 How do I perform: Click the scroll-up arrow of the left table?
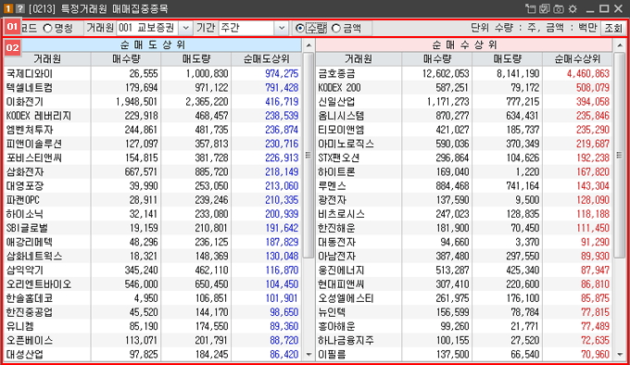(x=309, y=45)
